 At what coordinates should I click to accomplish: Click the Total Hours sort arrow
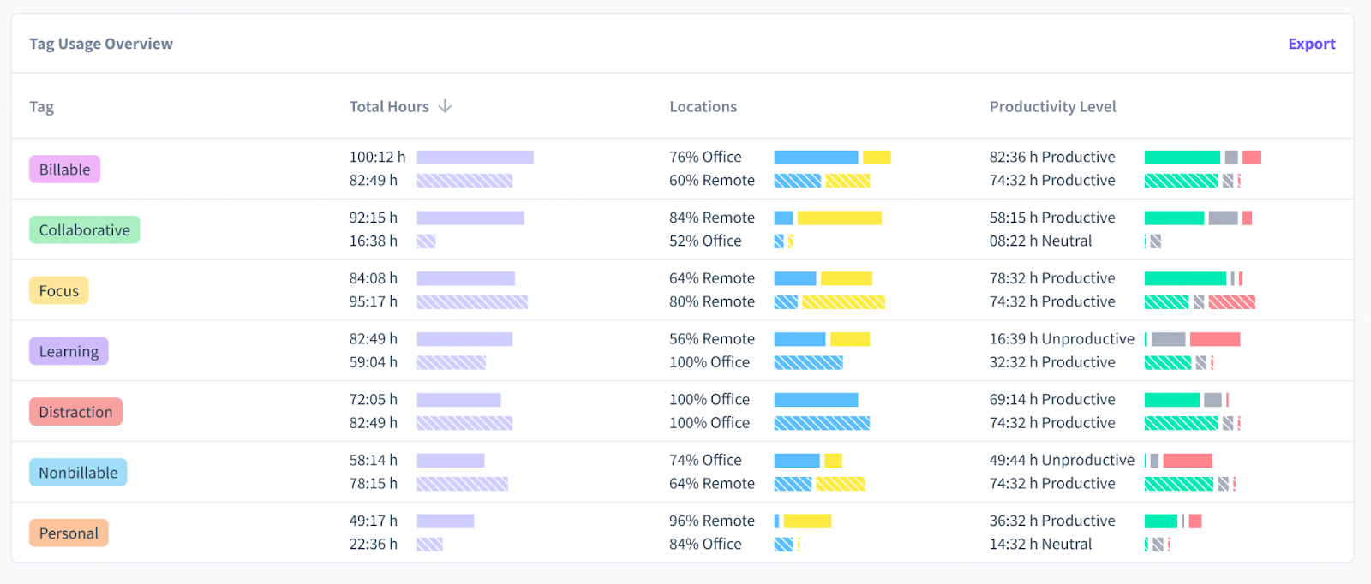click(x=445, y=106)
